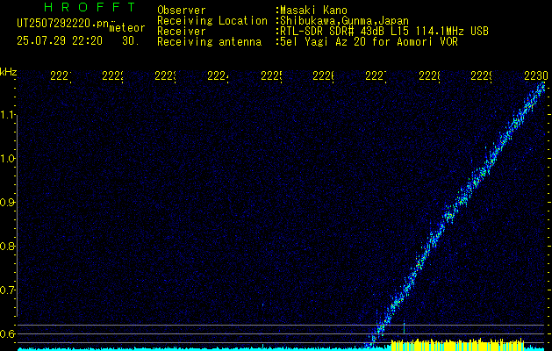Click the 2221 time marker
The height and width of the screenshot is (351, 552).
tap(61, 76)
